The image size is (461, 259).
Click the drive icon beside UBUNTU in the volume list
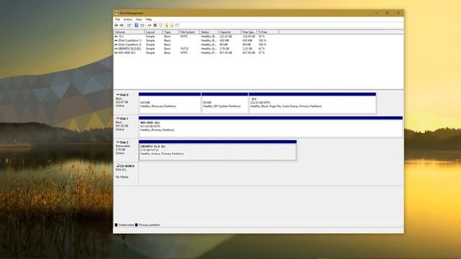point(116,49)
